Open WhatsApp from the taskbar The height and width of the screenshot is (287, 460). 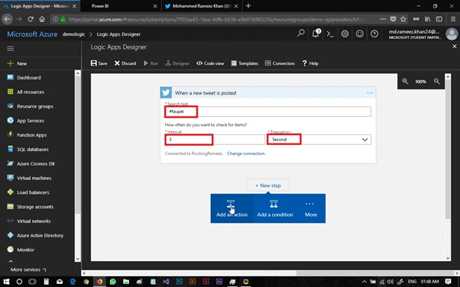[x=113, y=282]
